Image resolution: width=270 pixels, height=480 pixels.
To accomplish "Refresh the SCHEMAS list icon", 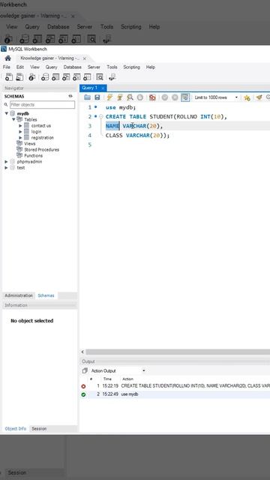I will (x=70, y=96).
